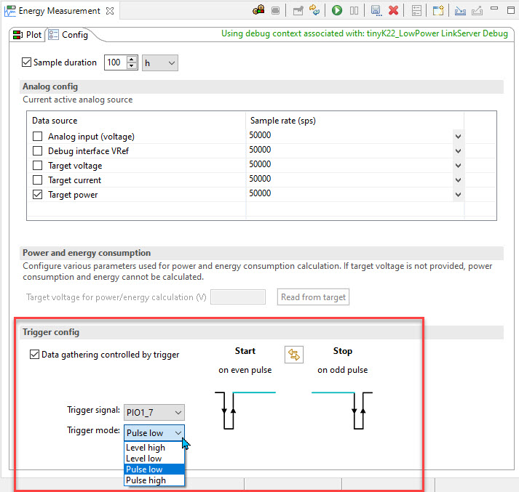The height and width of the screenshot is (492, 519).
Task: Open the Trigger signal PIO1_7 dropdown
Action: (154, 412)
